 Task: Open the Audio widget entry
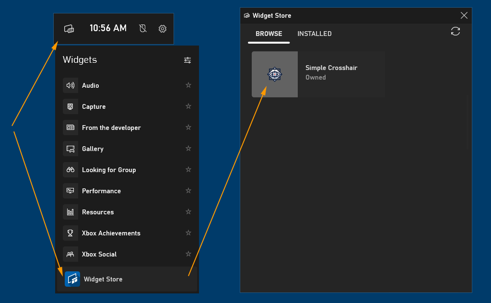click(127, 85)
